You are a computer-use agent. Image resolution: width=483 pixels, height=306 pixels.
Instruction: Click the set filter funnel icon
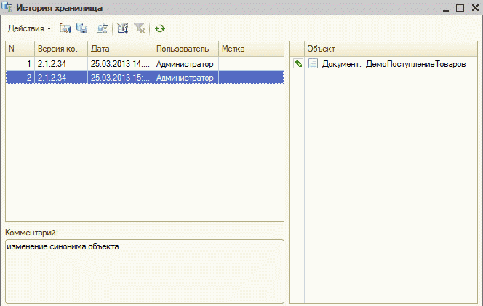pyautogui.click(x=122, y=29)
